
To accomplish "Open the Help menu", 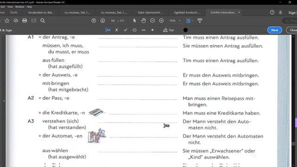I will click(x=29, y=7).
